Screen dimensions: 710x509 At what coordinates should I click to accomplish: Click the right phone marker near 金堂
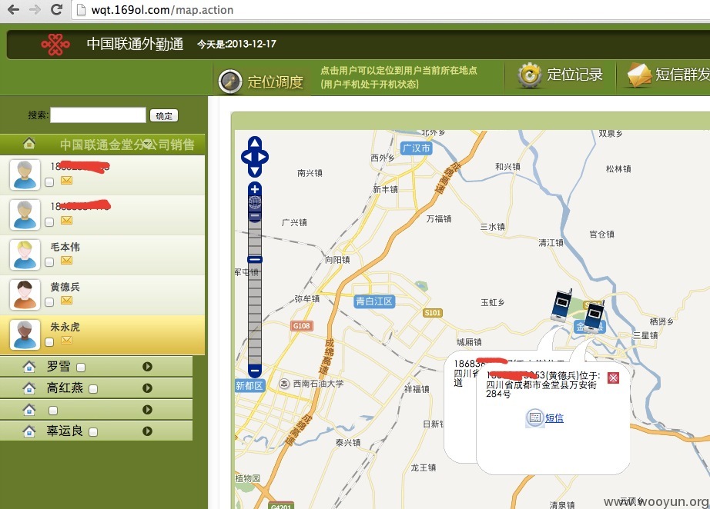point(594,317)
